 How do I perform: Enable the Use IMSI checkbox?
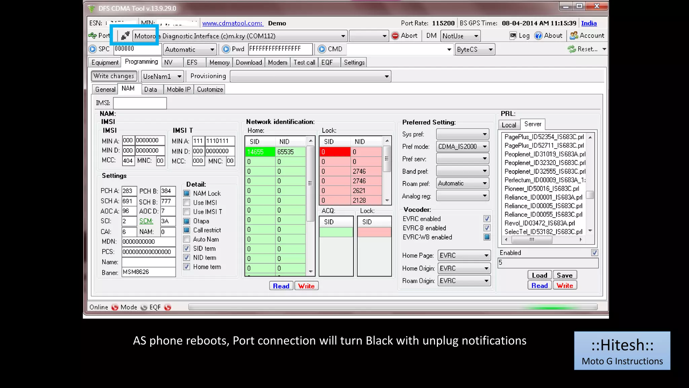[187, 202]
